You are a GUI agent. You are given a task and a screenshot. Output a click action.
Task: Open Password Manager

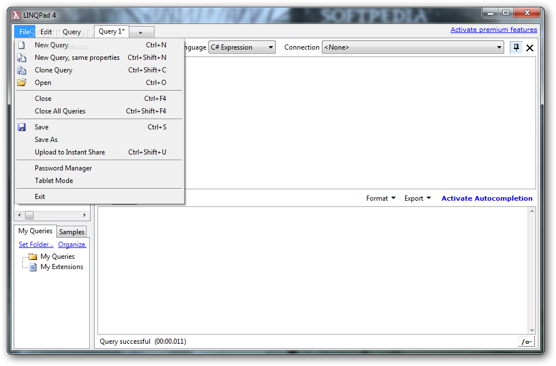[x=99, y=168]
